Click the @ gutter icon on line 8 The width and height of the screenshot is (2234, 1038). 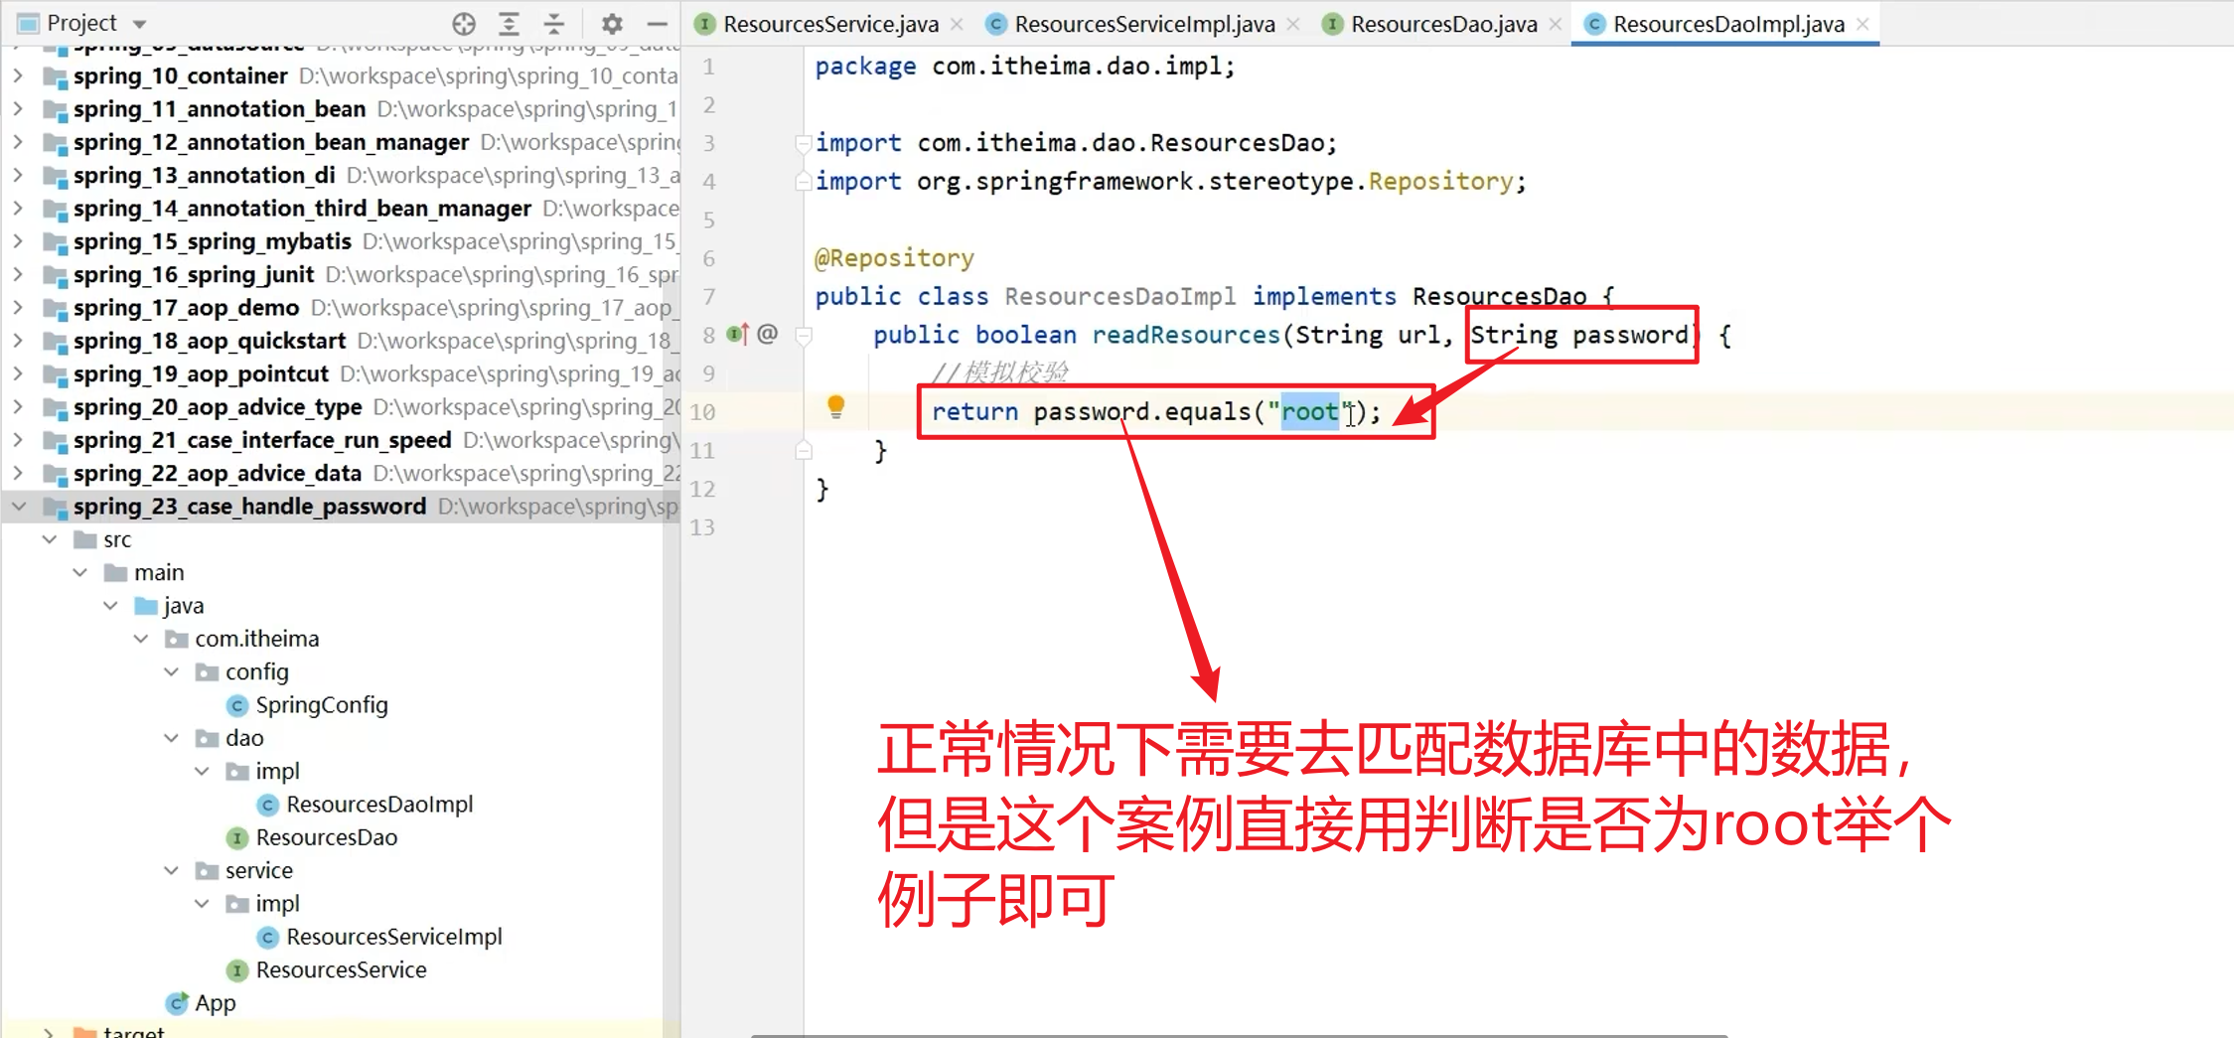pos(767,334)
